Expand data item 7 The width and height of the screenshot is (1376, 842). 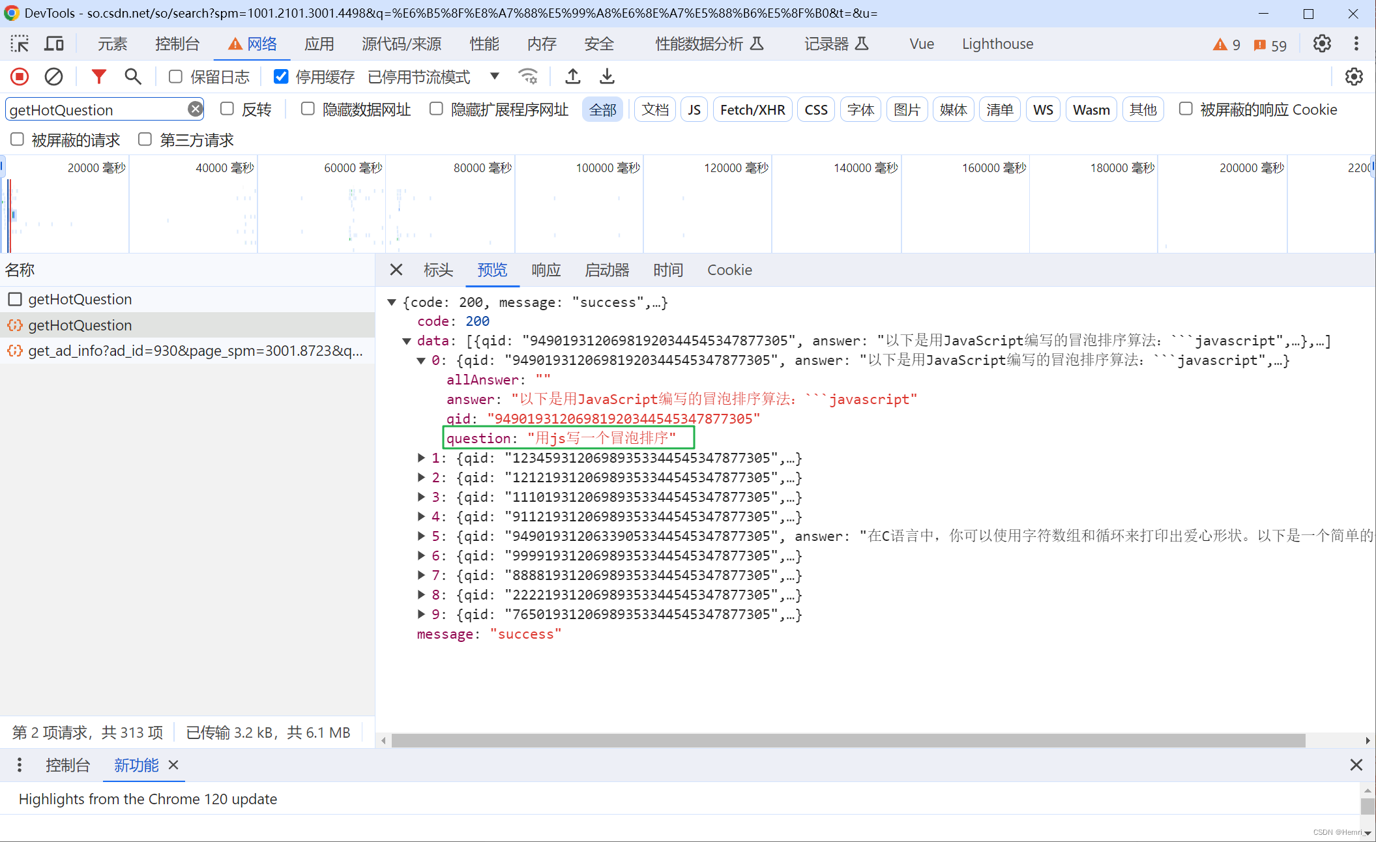pos(421,575)
